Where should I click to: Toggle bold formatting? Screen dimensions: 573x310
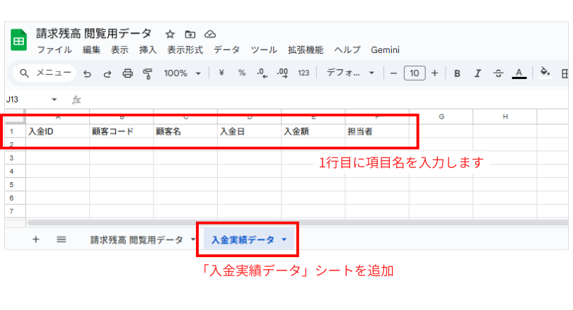click(x=457, y=73)
